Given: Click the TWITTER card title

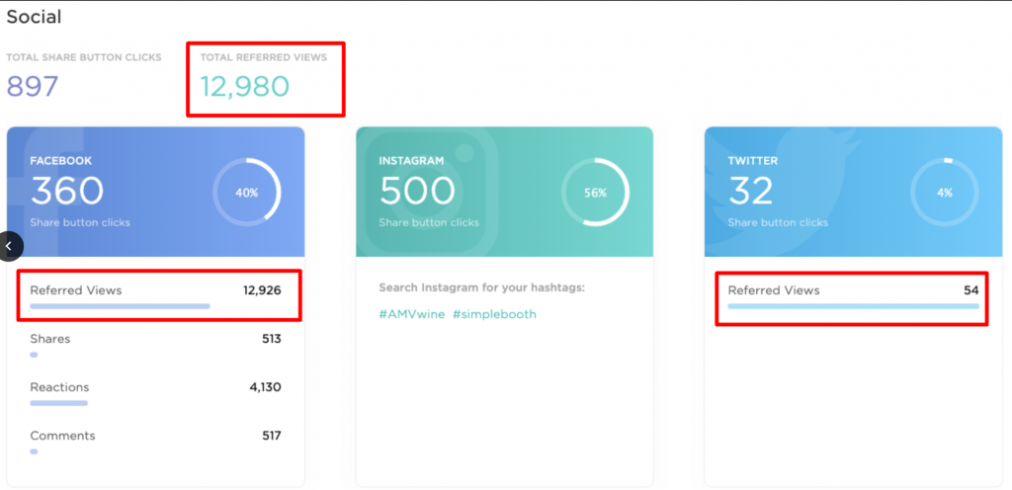Looking at the screenshot, I should point(751,161).
